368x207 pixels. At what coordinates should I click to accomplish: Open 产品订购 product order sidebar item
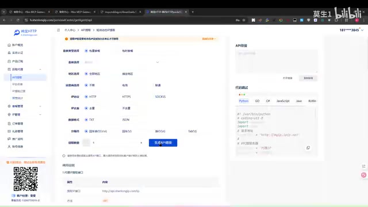point(16,62)
